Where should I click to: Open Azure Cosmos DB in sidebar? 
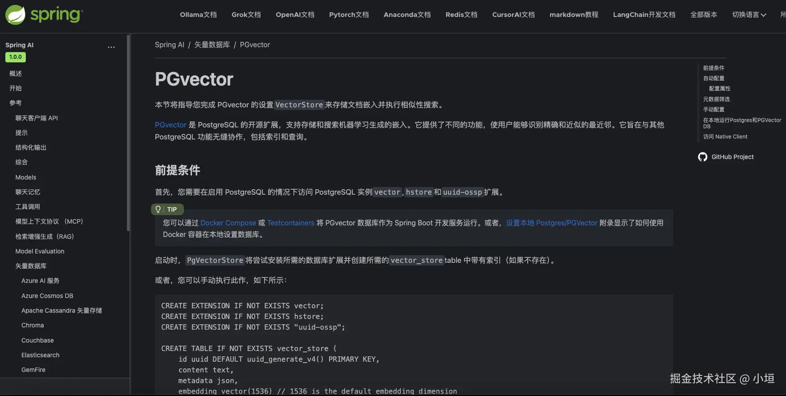point(47,296)
